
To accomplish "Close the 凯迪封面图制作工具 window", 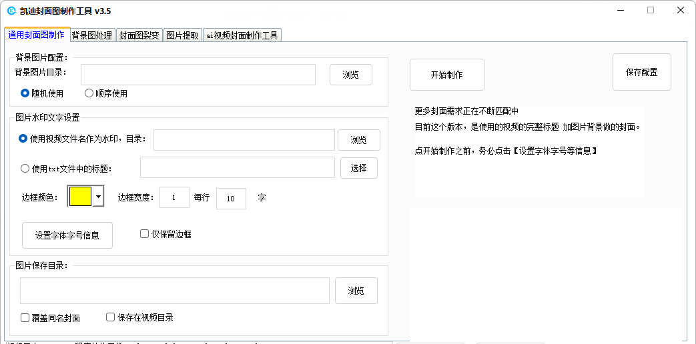I will (681, 10).
